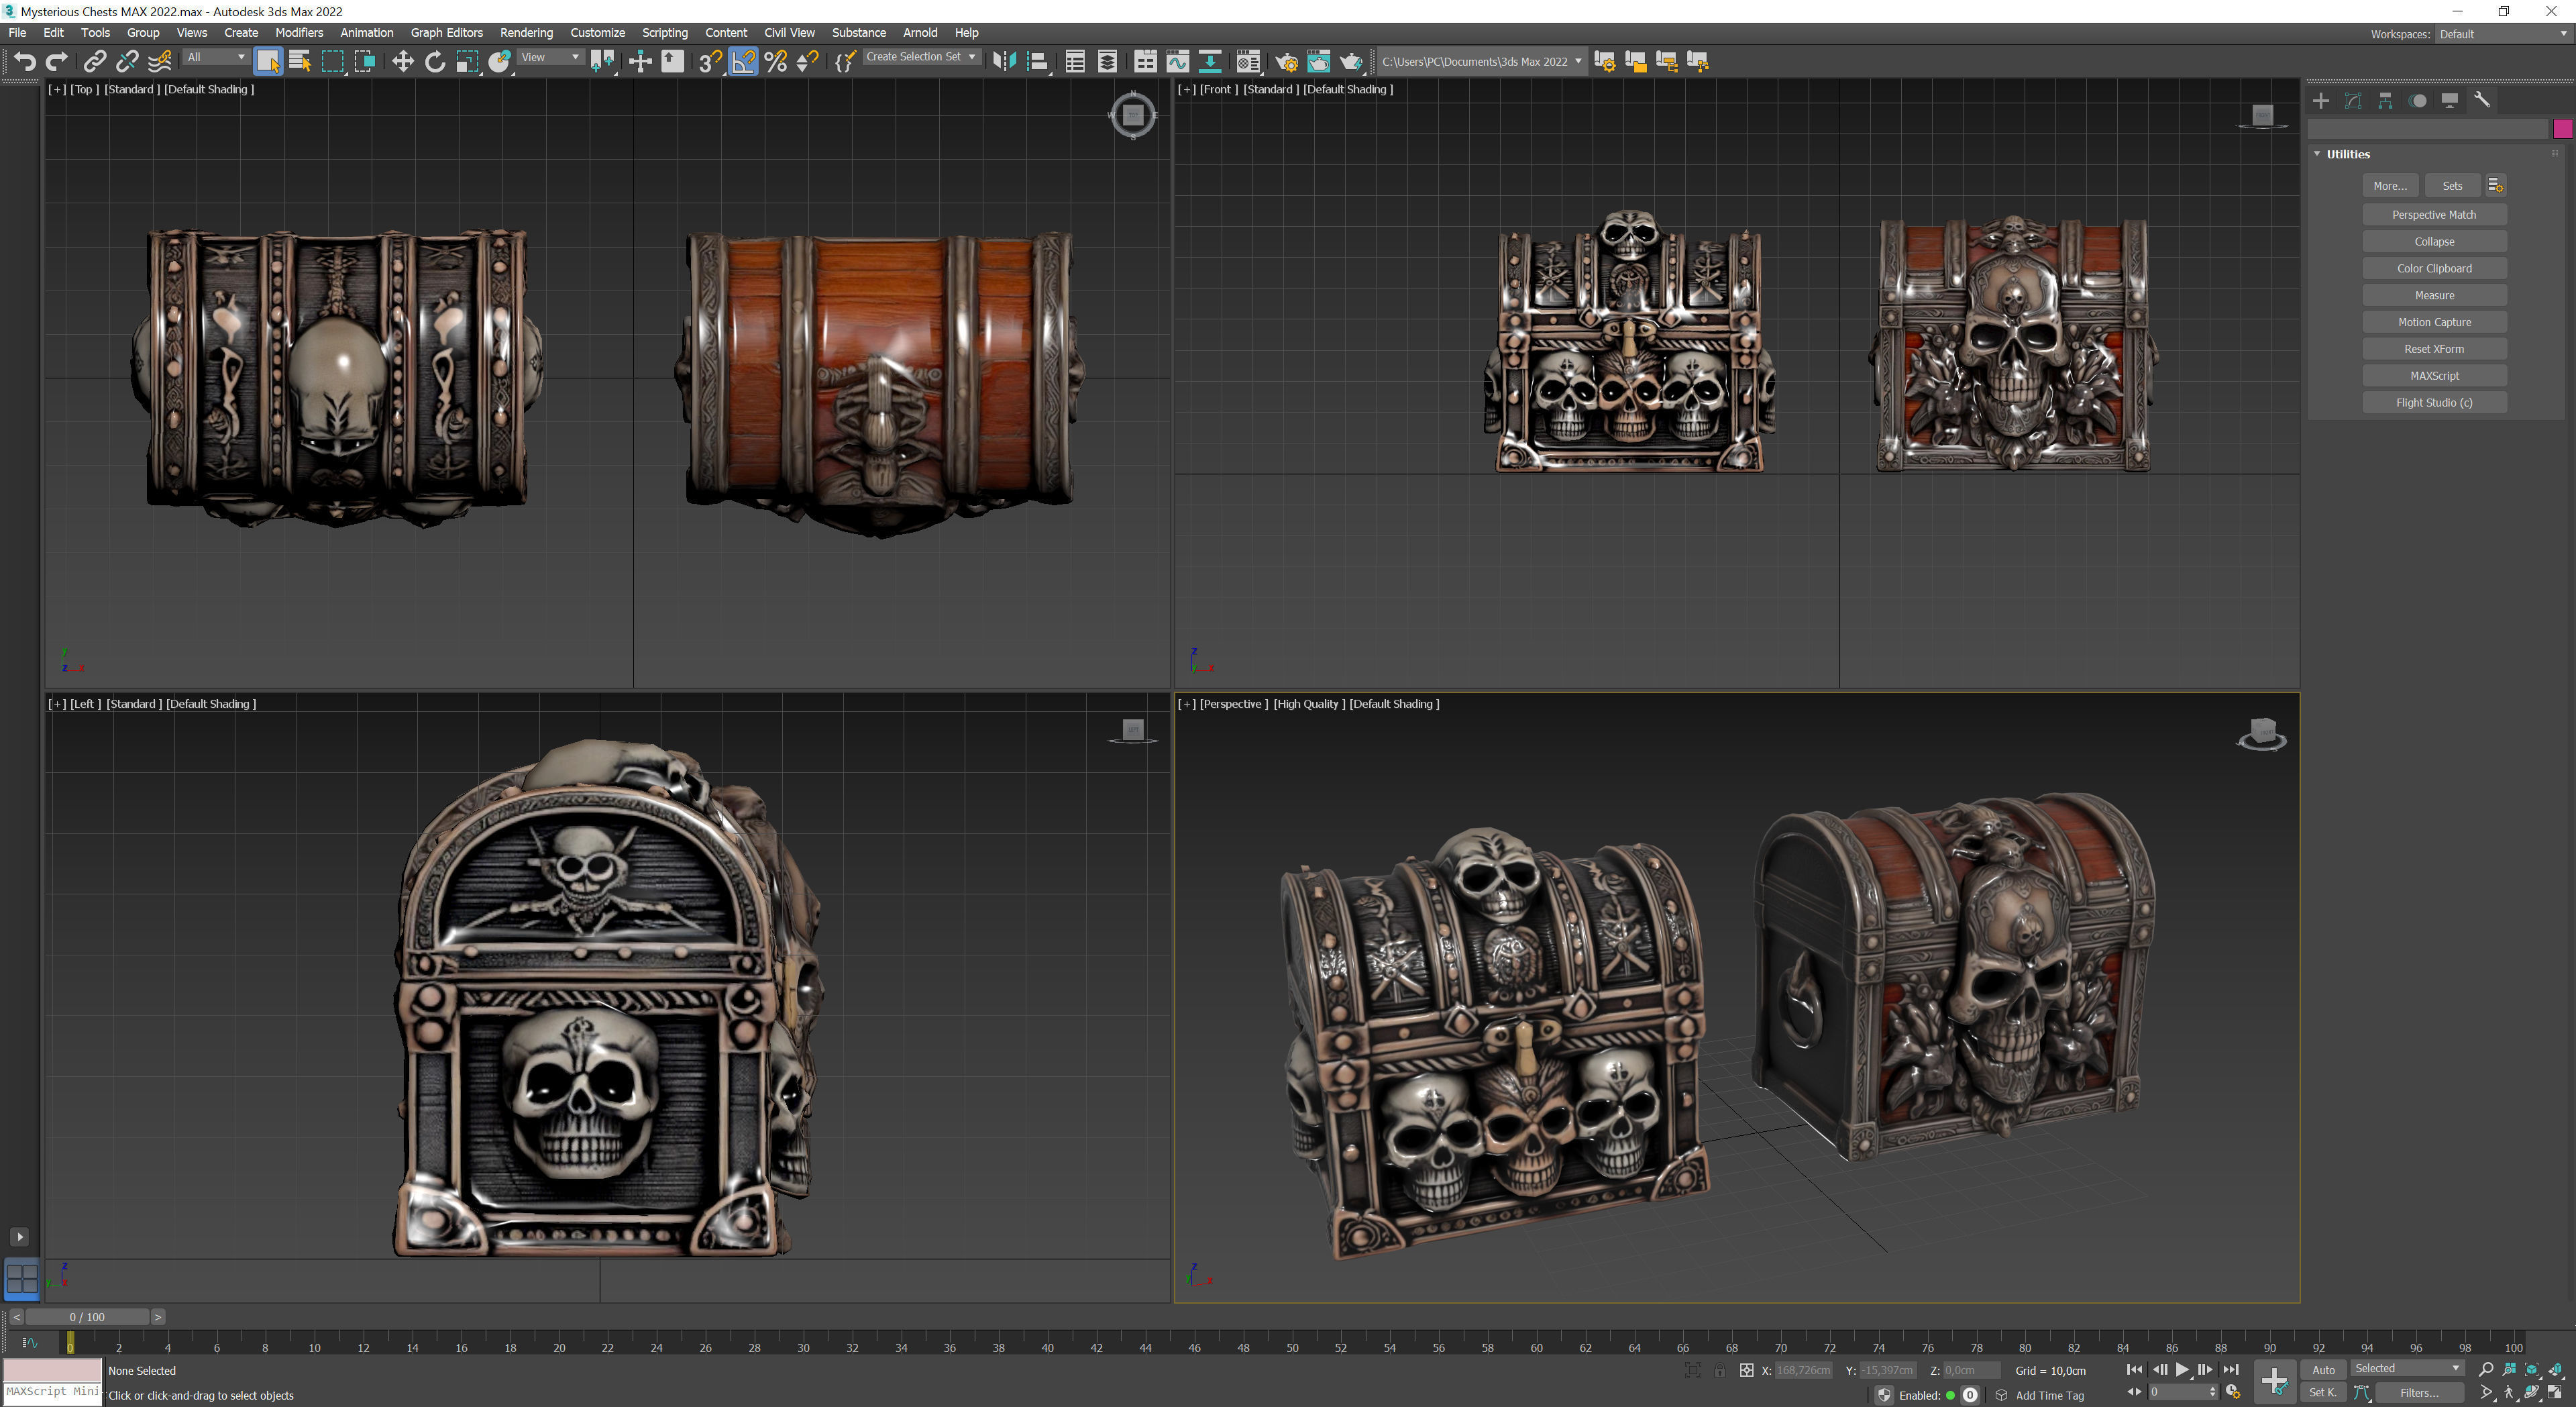
Task: Open the Layer Explorer icon
Action: coord(1107,61)
